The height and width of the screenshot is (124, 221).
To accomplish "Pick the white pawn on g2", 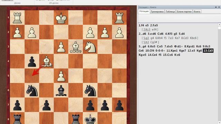I will pyautogui.click(x=105, y=32).
